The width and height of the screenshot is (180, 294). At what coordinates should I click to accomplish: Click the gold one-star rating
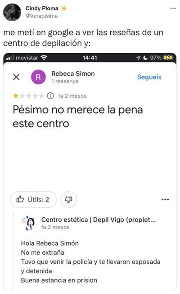point(16,96)
